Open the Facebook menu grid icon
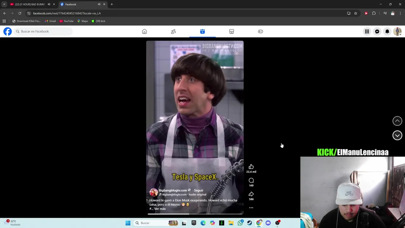The height and width of the screenshot is (228, 405). 367,31
